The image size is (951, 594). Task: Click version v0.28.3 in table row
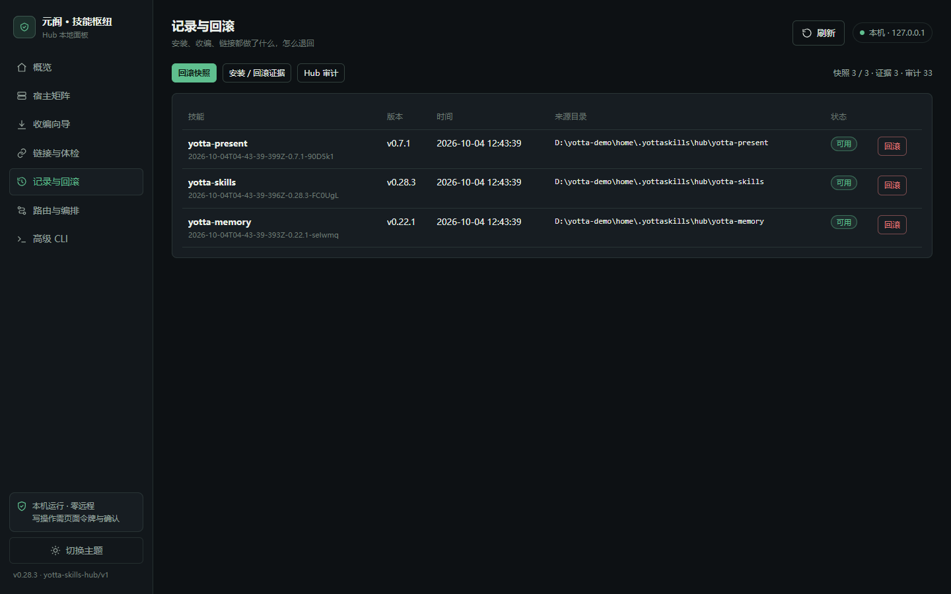point(402,182)
